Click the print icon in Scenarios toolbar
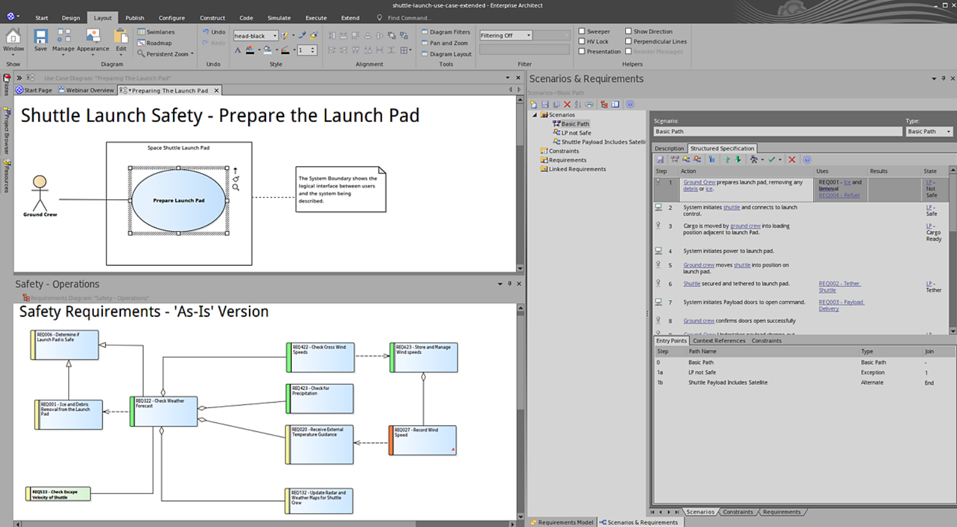The height and width of the screenshot is (527, 957). pyautogui.click(x=589, y=104)
